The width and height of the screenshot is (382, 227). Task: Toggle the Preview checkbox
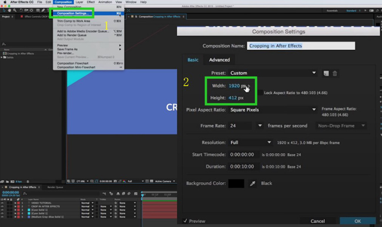tap(185, 221)
